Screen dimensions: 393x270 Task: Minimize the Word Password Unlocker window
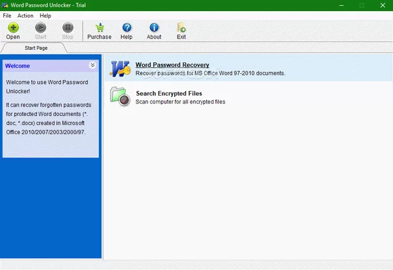pos(341,5)
